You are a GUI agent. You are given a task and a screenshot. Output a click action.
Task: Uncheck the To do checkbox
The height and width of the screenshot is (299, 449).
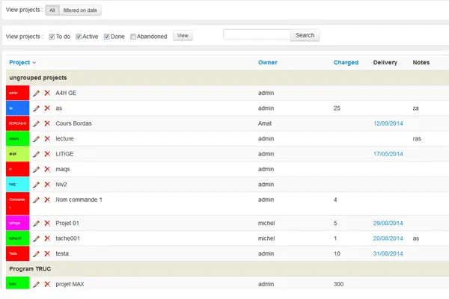coord(52,36)
